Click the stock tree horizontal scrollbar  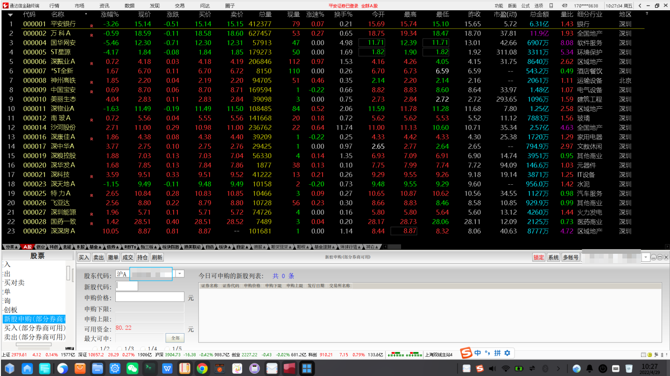coord(34,345)
